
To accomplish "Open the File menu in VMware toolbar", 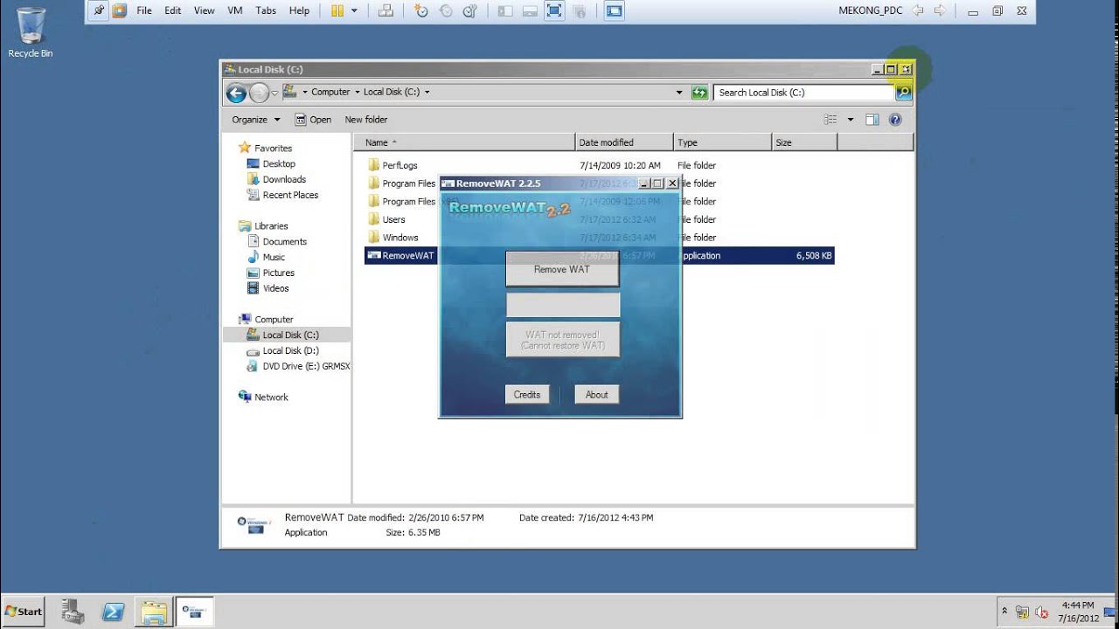I will coord(144,10).
